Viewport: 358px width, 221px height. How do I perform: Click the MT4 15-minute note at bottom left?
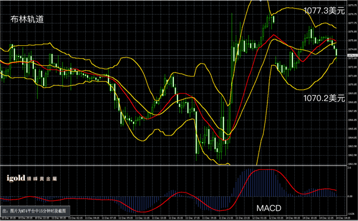tap(34, 211)
